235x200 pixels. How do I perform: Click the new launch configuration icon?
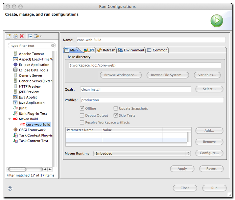[x=9, y=36]
